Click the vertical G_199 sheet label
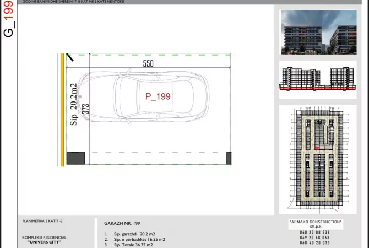This screenshot has width=369, height=248. pos(8,18)
